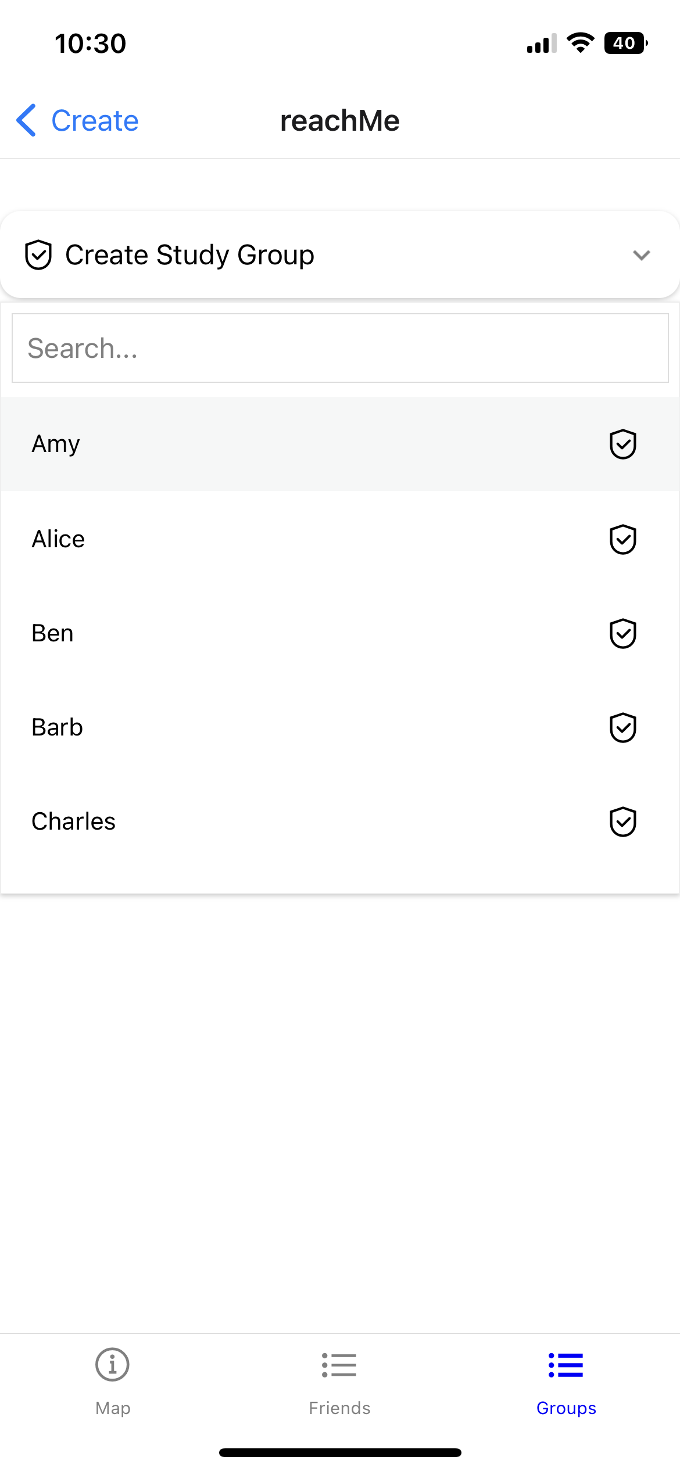Toggle Barb's shield checkbox
680x1471 pixels.
(622, 727)
